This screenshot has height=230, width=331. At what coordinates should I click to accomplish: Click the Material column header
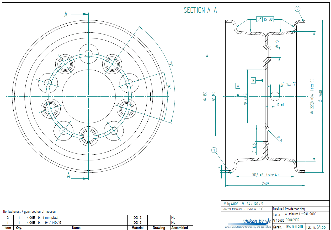tap(137, 228)
